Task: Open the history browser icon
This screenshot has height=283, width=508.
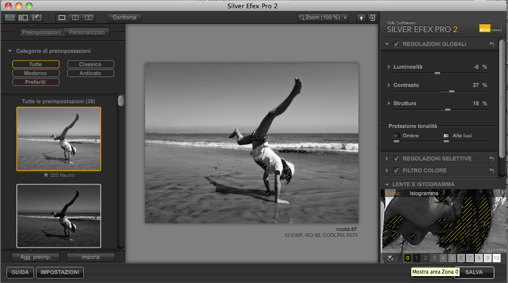Action: (x=37, y=17)
